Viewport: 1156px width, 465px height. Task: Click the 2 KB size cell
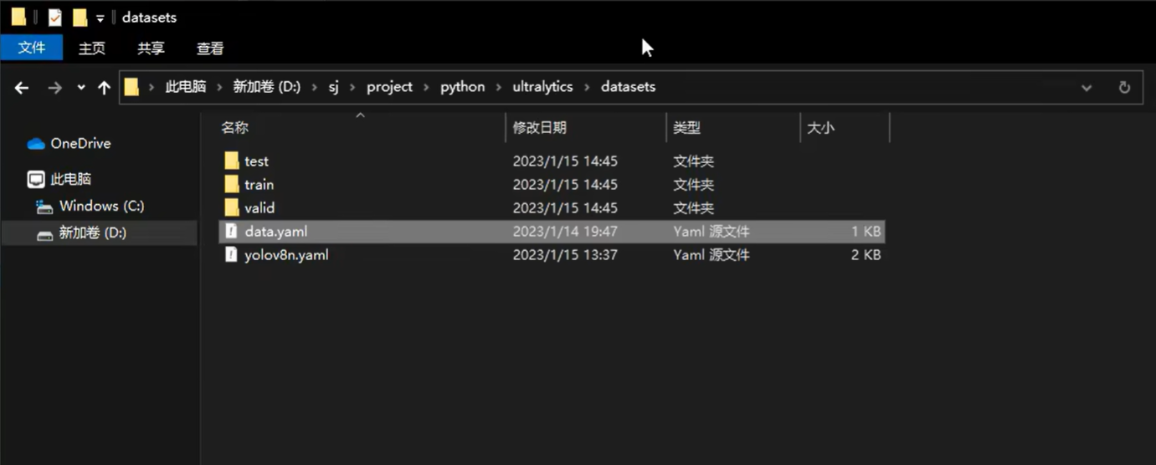coord(866,255)
